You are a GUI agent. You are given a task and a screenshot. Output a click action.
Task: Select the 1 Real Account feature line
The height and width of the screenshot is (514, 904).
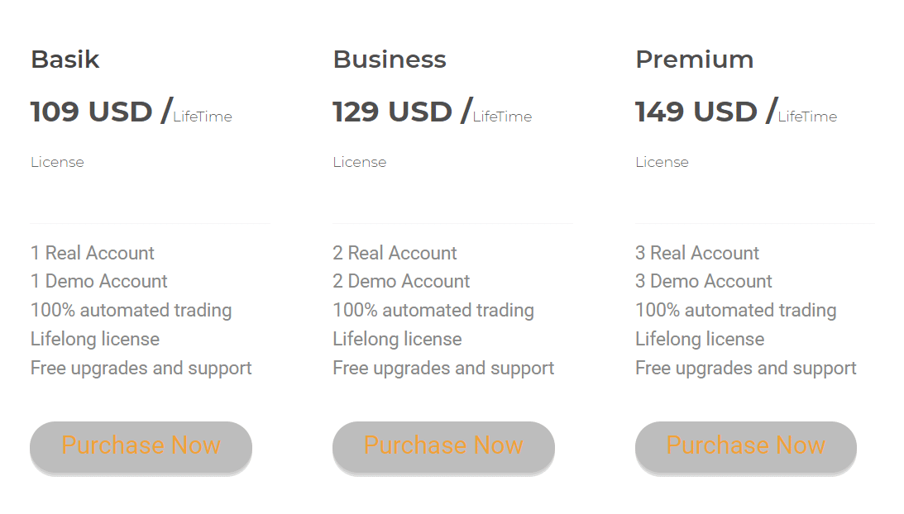(x=93, y=253)
